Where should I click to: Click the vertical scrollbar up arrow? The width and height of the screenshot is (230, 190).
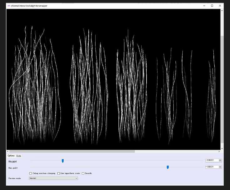point(222,11)
